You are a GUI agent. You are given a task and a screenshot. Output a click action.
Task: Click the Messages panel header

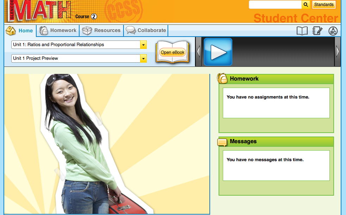276,141
